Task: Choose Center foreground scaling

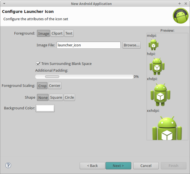Action: click(x=55, y=86)
